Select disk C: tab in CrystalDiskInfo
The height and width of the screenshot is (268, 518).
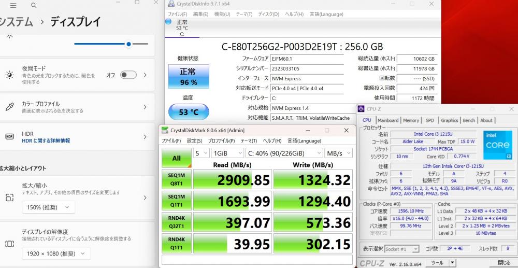[182, 28]
